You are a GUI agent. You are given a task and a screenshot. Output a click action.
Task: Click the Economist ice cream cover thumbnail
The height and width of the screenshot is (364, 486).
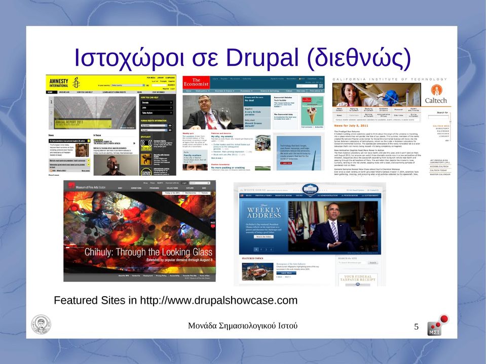point(312,110)
